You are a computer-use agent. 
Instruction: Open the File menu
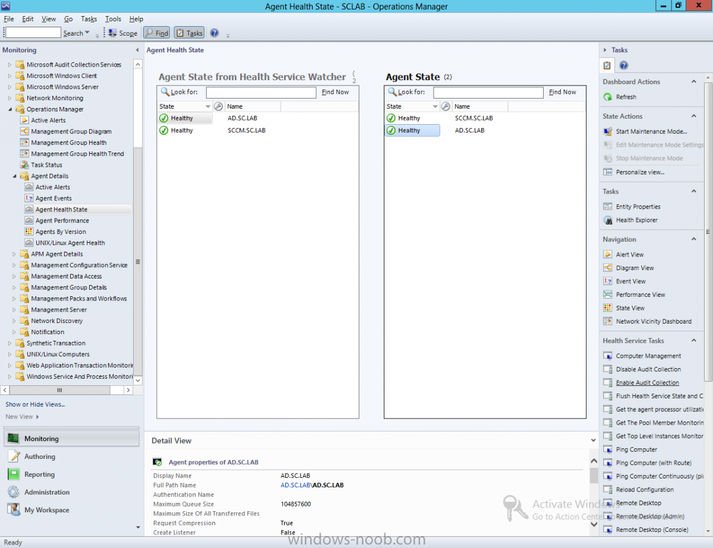9,19
